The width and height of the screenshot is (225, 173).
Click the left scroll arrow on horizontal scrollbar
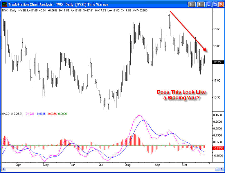(x=4, y=169)
